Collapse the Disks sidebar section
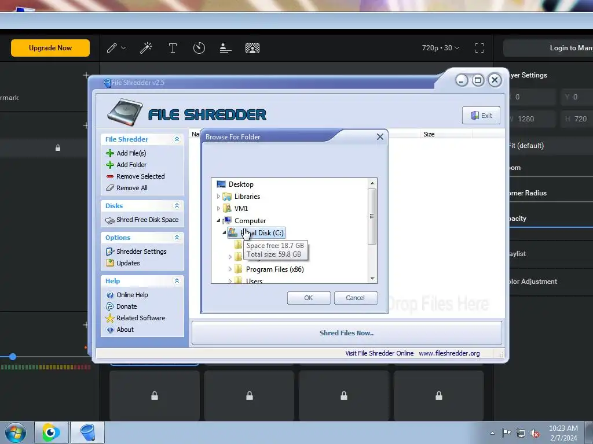 (x=177, y=206)
